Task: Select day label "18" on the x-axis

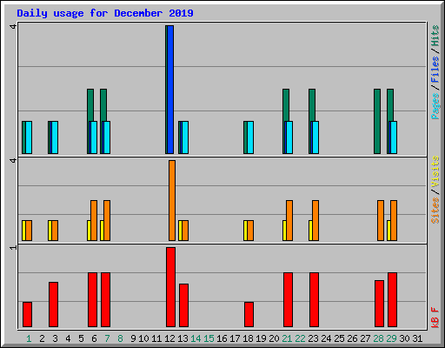Action: [248, 338]
